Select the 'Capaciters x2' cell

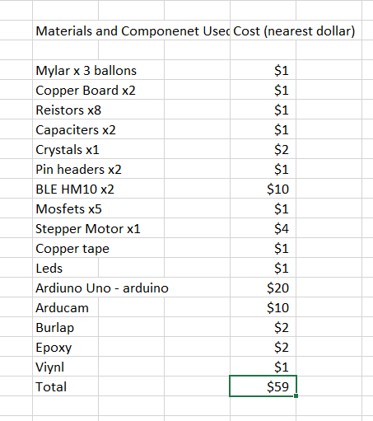[65, 129]
